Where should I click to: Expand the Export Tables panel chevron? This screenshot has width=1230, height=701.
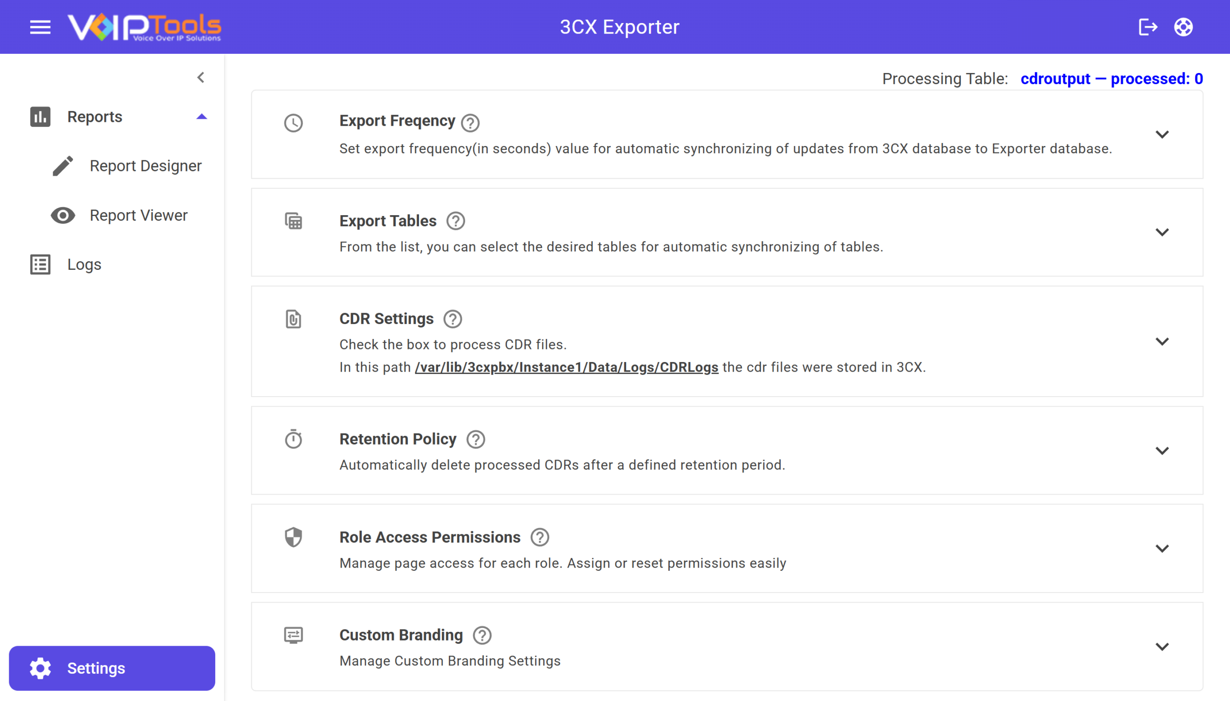pos(1162,232)
